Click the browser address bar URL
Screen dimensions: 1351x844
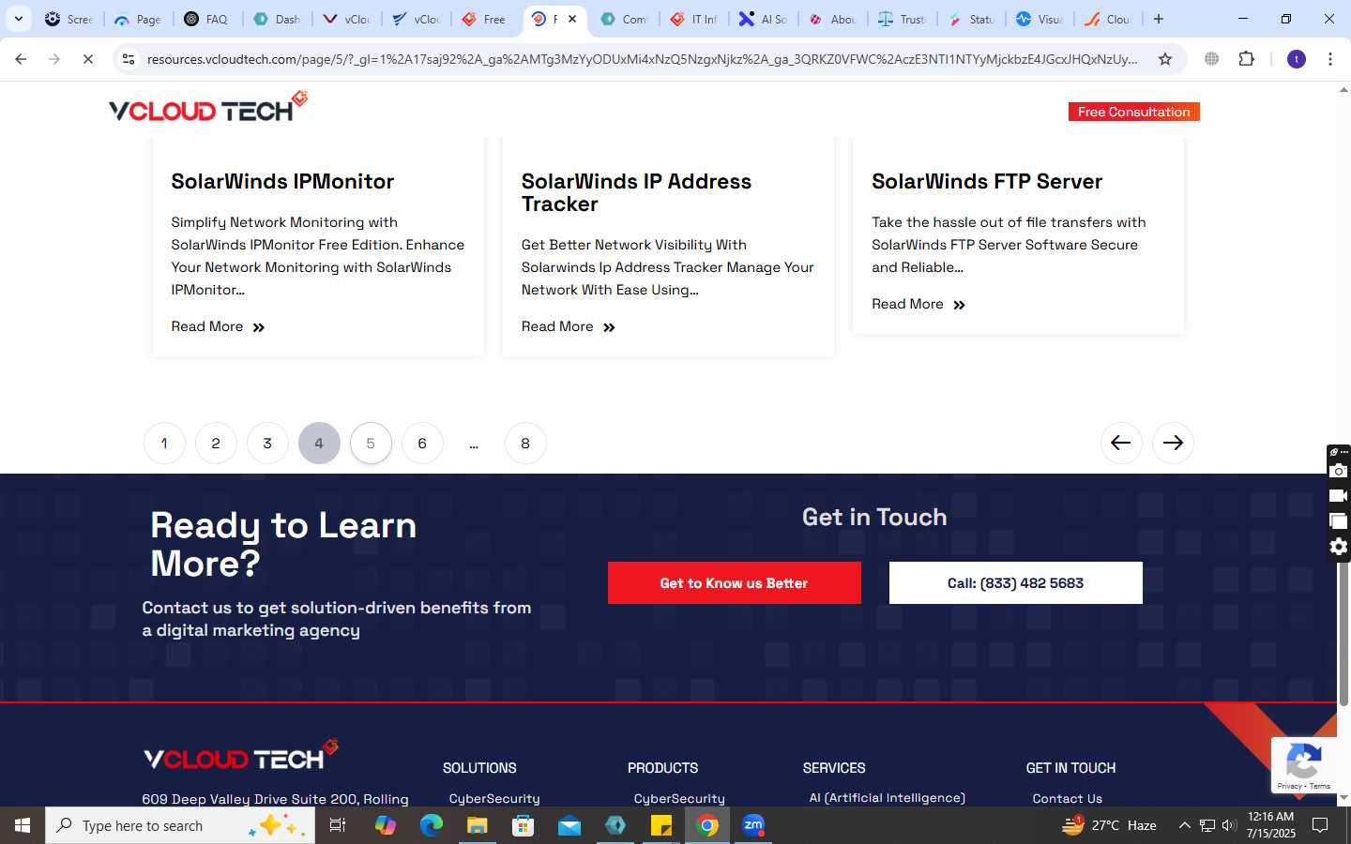click(642, 59)
